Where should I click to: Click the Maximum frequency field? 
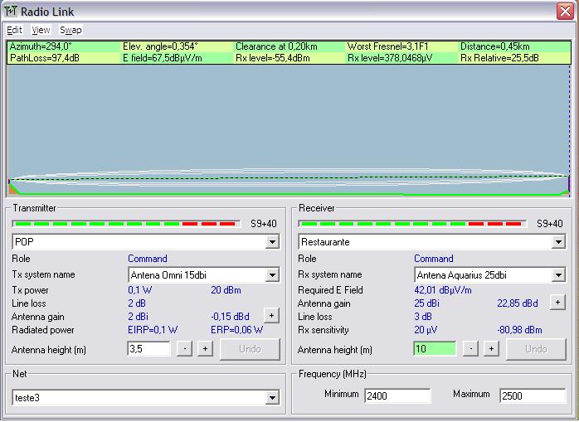coord(532,396)
